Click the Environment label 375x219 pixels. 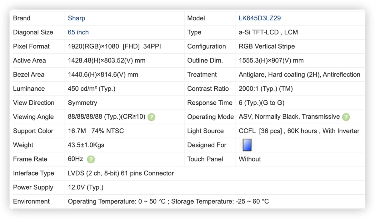coord(31,202)
